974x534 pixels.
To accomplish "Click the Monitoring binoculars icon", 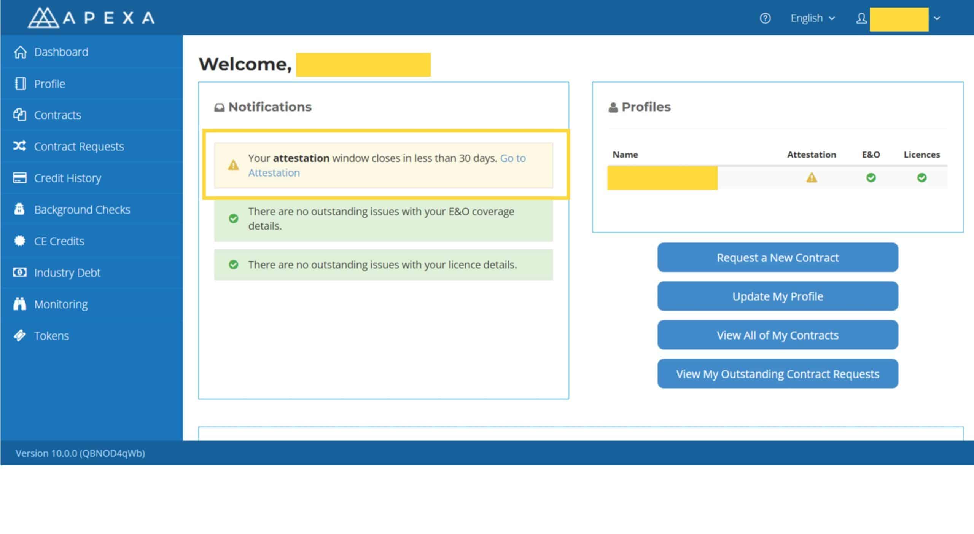I will pos(20,304).
